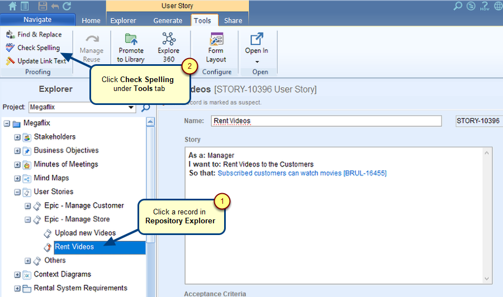Open Form Layout configuration
Viewport: 503px width, 297px height.
pyautogui.click(x=216, y=48)
